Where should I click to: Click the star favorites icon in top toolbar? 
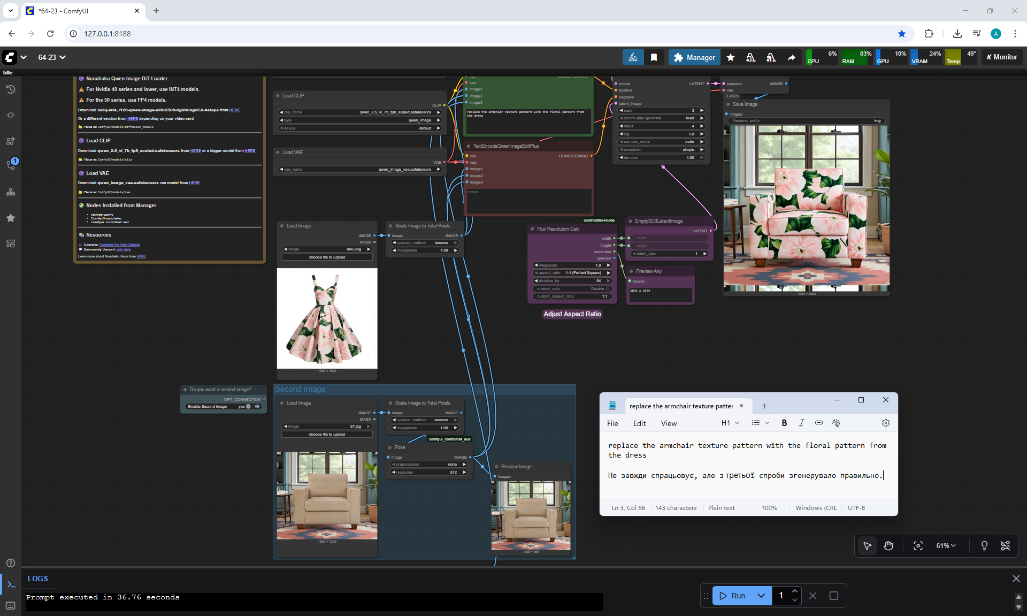tap(731, 57)
